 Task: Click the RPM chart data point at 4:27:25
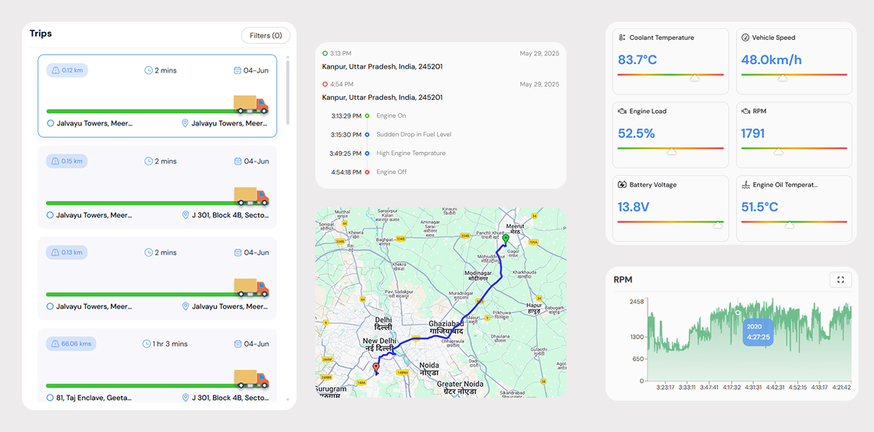click(738, 313)
